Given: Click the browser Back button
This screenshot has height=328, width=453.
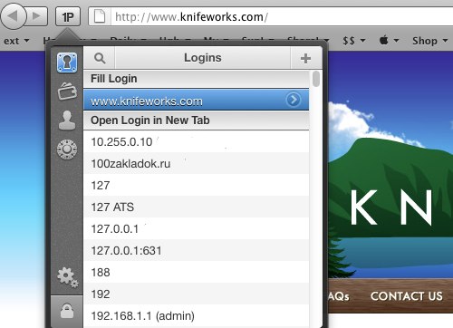Looking at the screenshot, I should coord(14,15).
